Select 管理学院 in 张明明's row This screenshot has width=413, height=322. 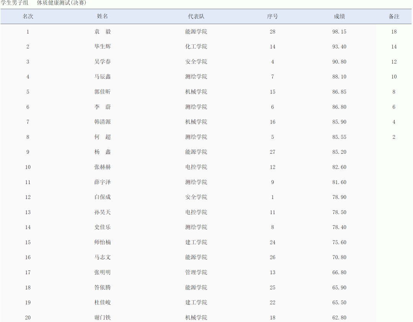coord(196,272)
